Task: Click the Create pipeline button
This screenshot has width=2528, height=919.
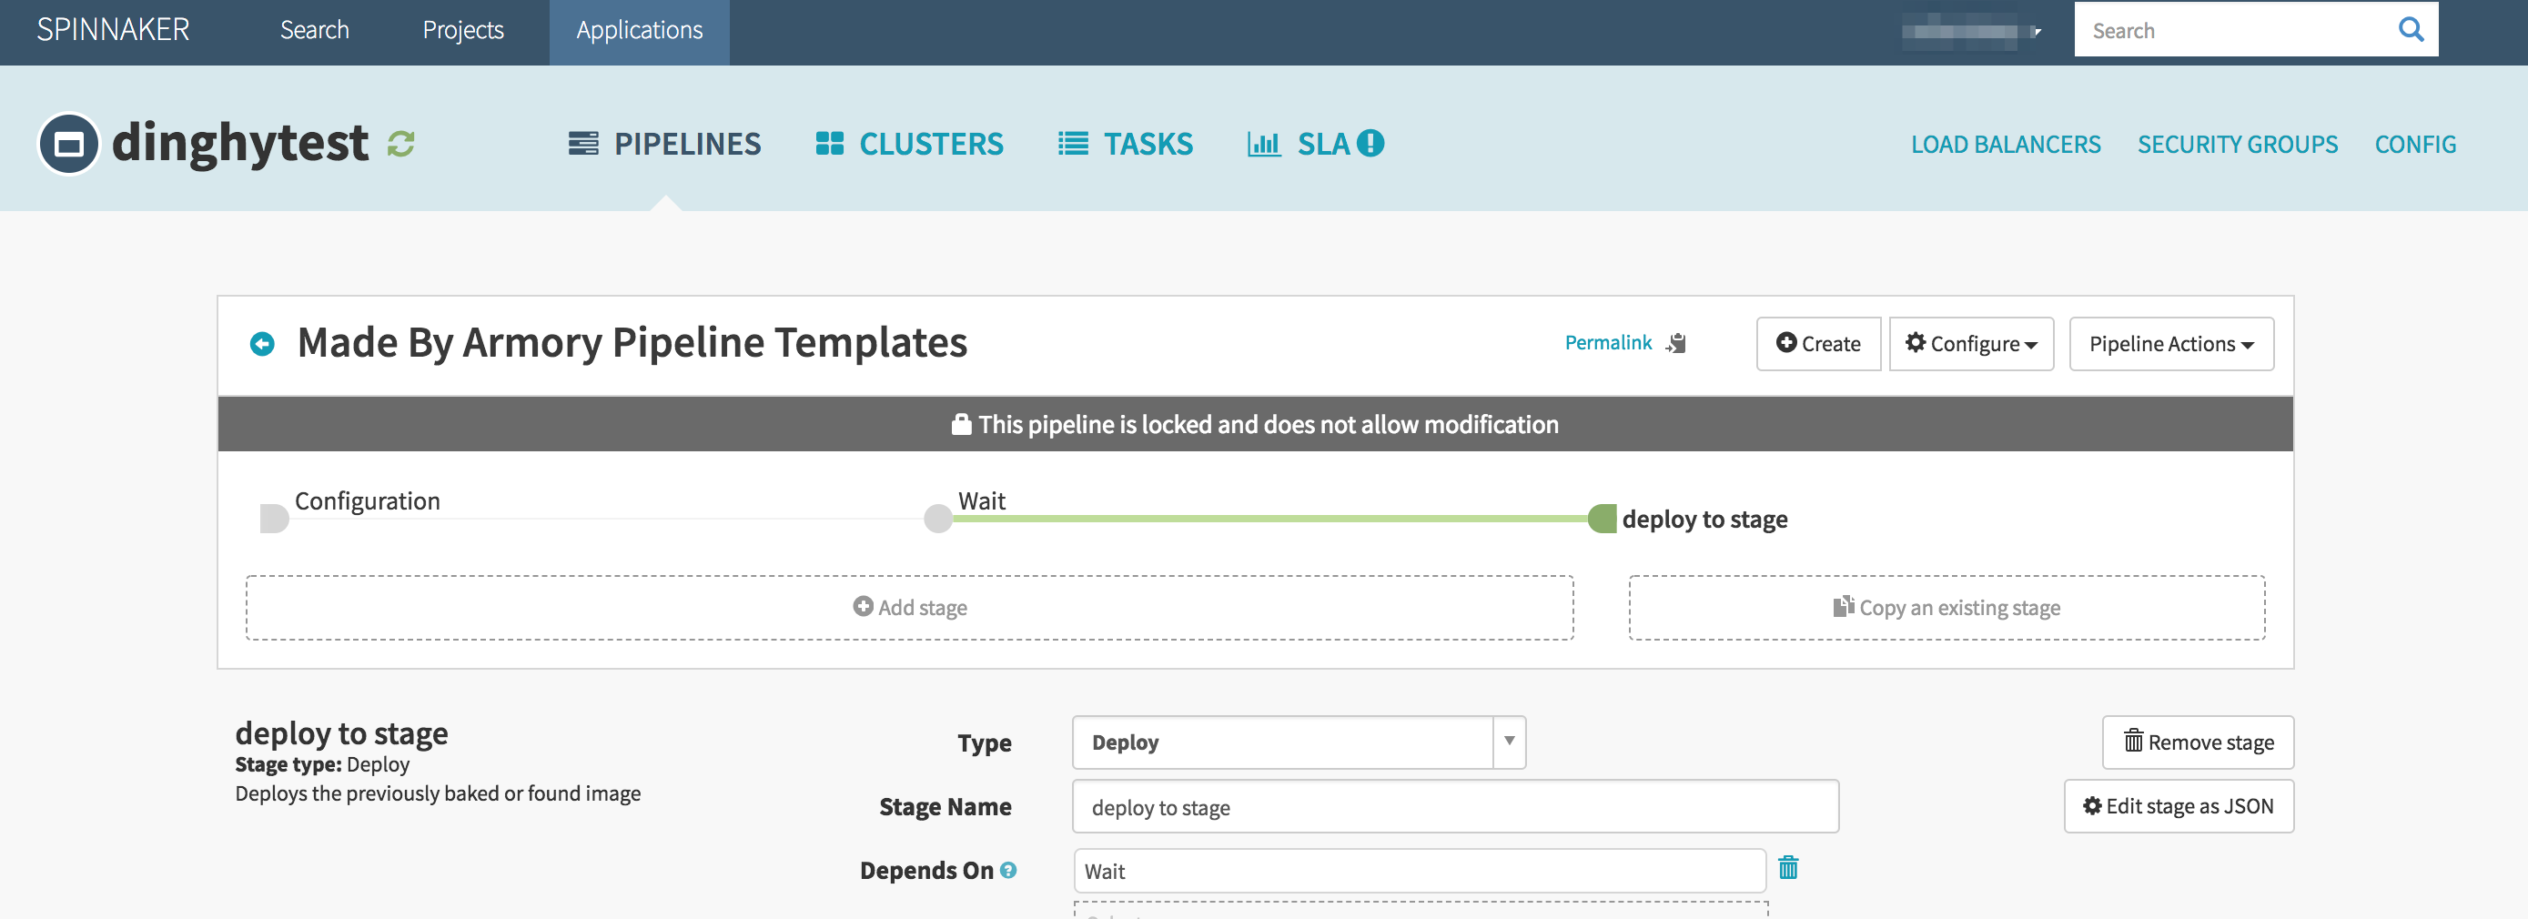Action: coord(1817,343)
